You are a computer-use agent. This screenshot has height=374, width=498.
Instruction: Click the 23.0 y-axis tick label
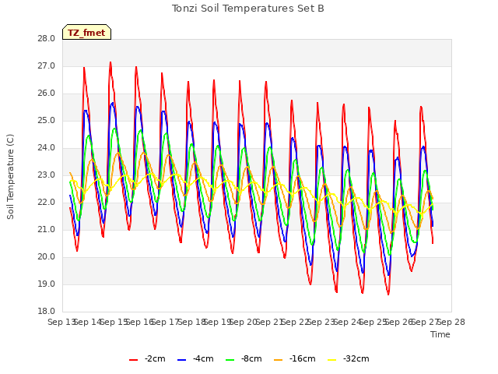(47, 175)
